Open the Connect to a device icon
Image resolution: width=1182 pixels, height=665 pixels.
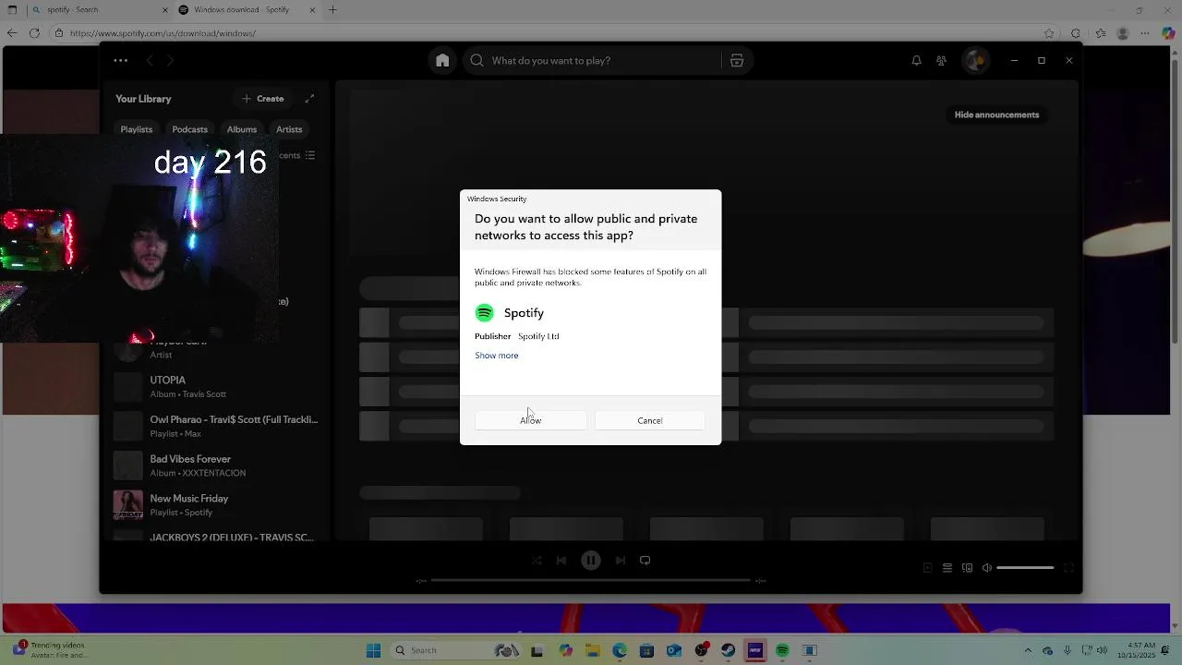point(967,568)
